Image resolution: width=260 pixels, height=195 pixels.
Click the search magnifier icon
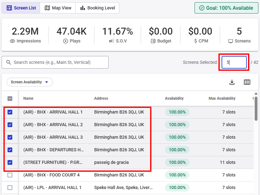[x=8, y=62]
